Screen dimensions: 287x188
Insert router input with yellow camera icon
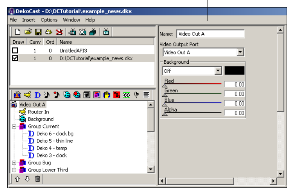(x=27, y=95)
